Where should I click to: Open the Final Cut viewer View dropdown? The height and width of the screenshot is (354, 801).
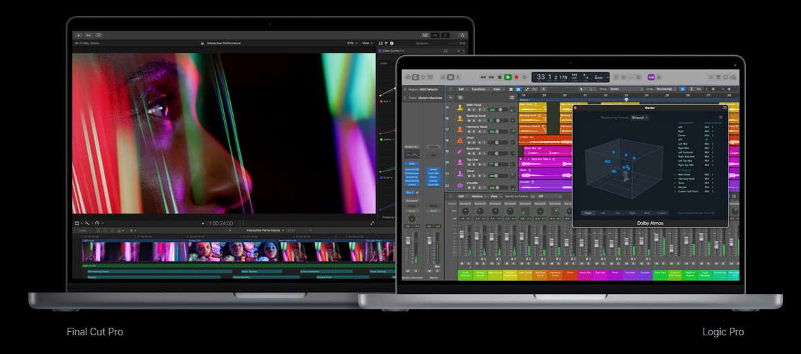tap(367, 44)
